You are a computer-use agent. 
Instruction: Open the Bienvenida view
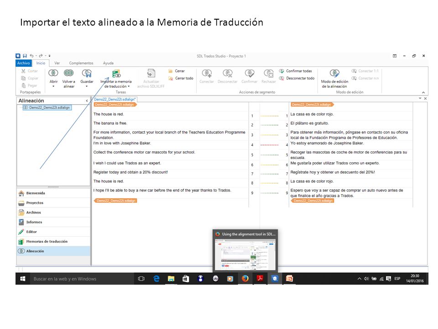[54, 193]
